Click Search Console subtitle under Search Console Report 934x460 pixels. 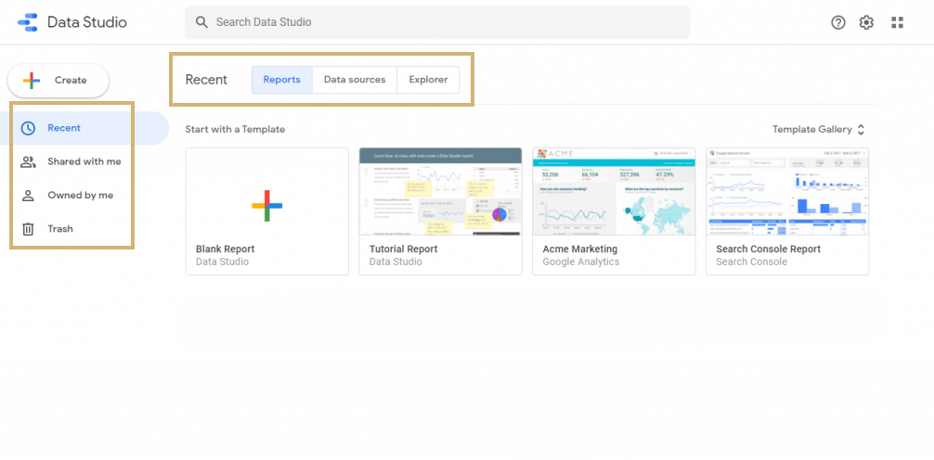click(x=752, y=262)
